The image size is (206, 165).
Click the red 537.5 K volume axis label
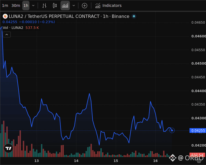tap(197, 155)
